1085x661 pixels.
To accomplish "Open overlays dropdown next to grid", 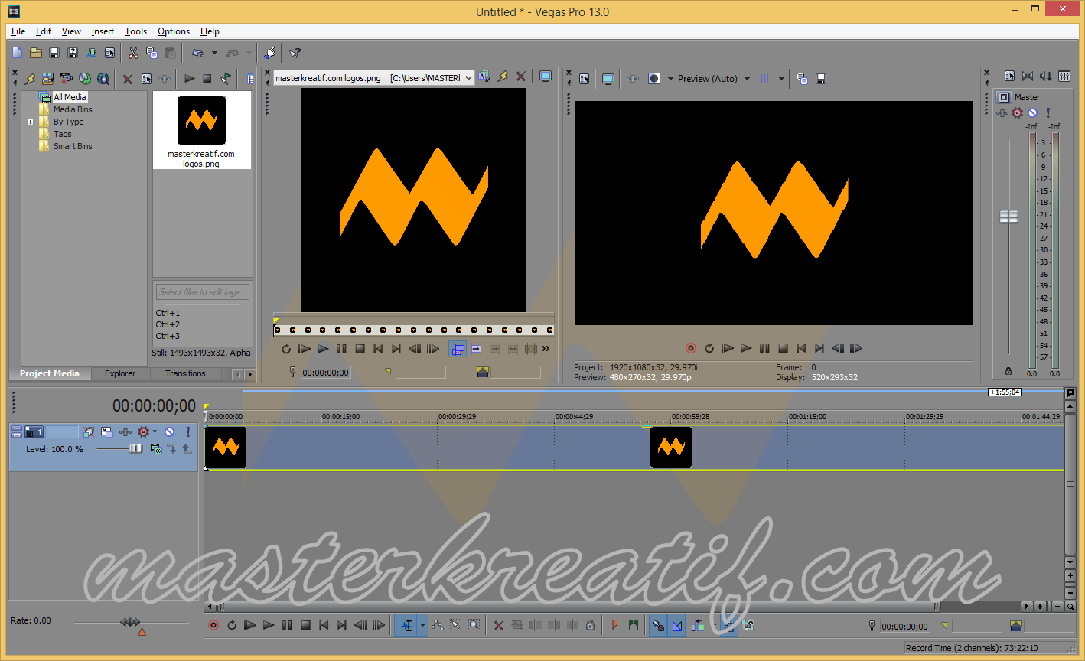I will pyautogui.click(x=781, y=79).
